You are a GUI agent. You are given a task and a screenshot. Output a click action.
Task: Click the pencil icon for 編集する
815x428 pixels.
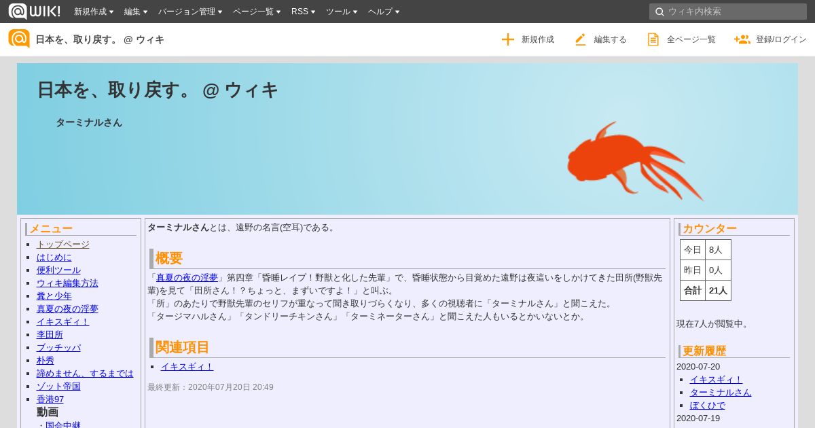pos(580,39)
